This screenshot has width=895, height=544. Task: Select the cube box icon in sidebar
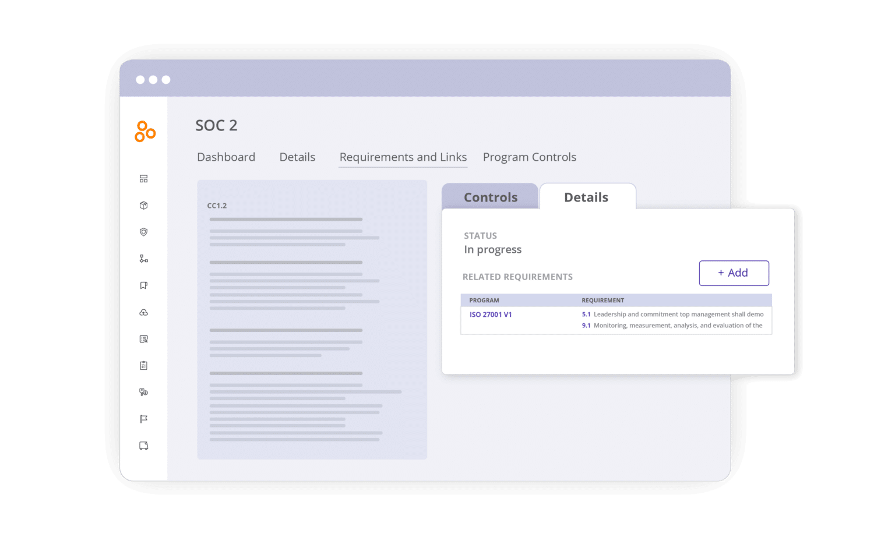tap(143, 206)
